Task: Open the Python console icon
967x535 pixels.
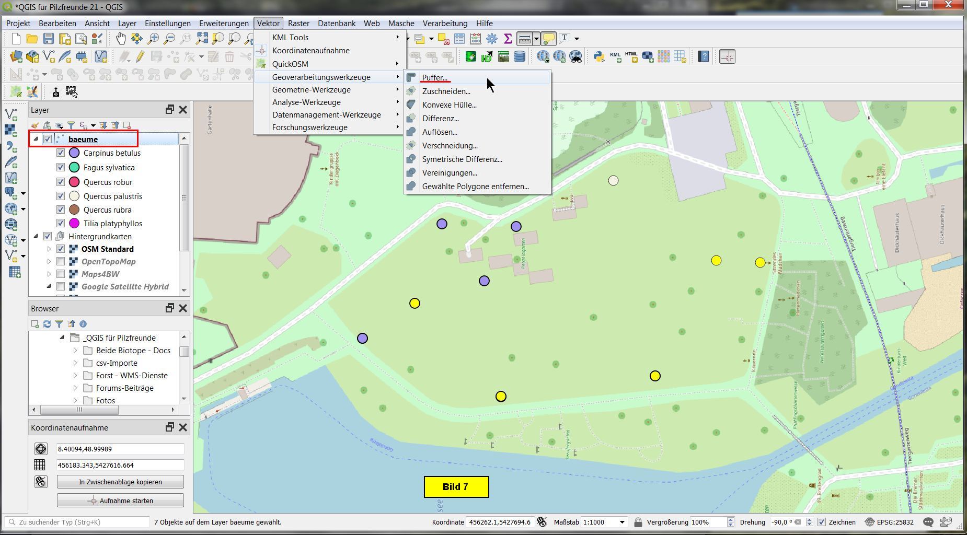Action: click(x=599, y=56)
